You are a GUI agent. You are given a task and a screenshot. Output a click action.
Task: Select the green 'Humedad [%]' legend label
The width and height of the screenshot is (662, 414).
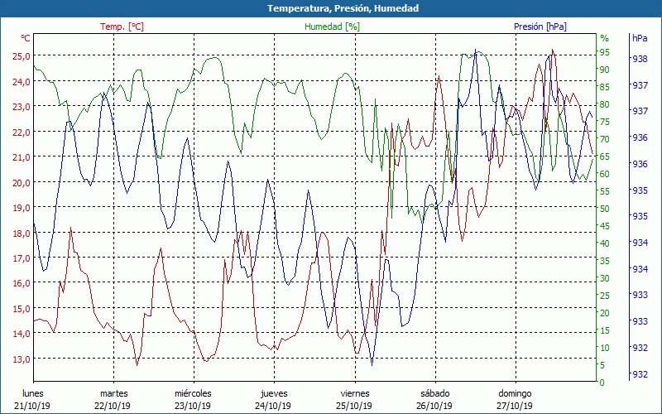[x=333, y=26]
